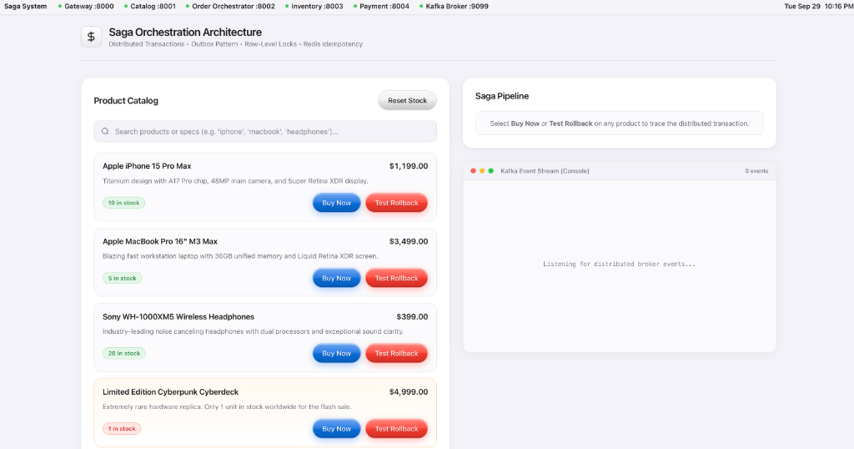Buy Now for Apple iPhone 15 Pro Max
Screen dimensions: 854x449
click(x=337, y=203)
